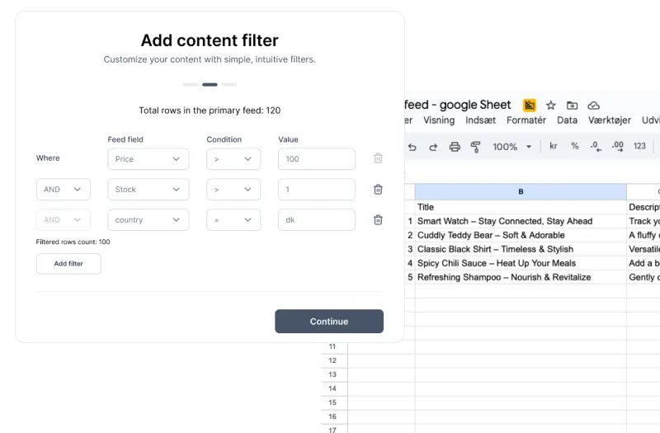This screenshot has width=660, height=433.
Task: Open the 100% zoom dropdown in Sheet
Action: pyautogui.click(x=511, y=147)
